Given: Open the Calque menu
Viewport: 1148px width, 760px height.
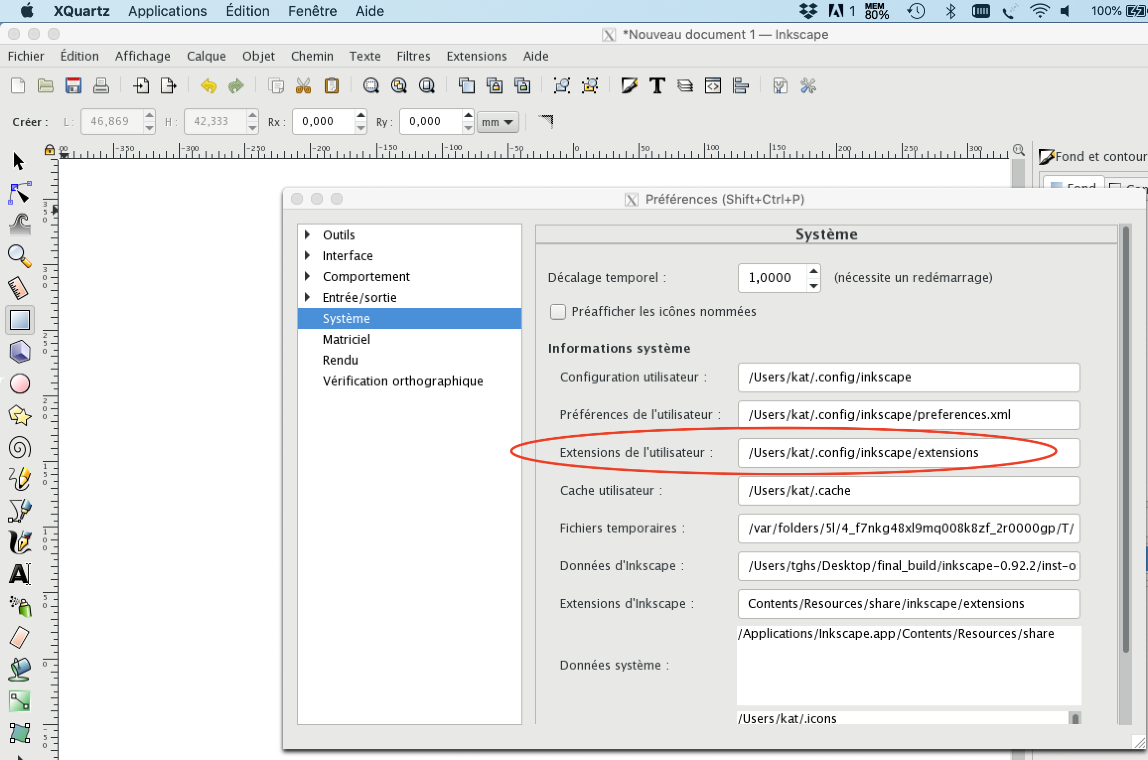Looking at the screenshot, I should [206, 56].
